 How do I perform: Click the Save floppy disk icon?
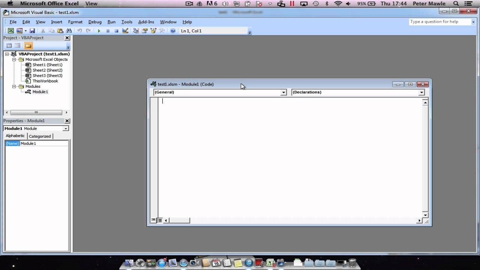[32, 31]
